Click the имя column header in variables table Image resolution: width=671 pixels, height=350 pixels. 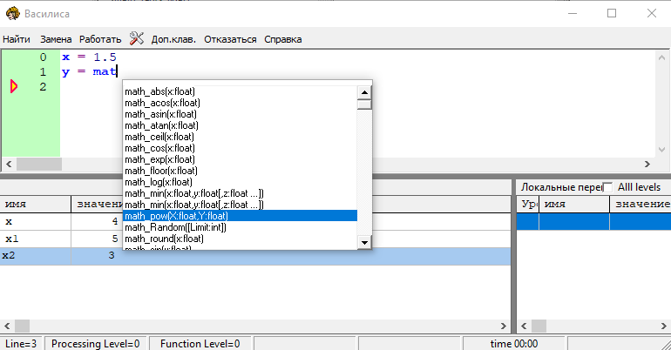(35, 204)
